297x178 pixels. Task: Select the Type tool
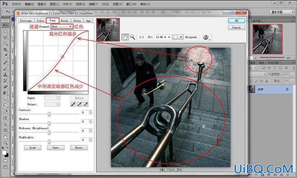click(5, 118)
